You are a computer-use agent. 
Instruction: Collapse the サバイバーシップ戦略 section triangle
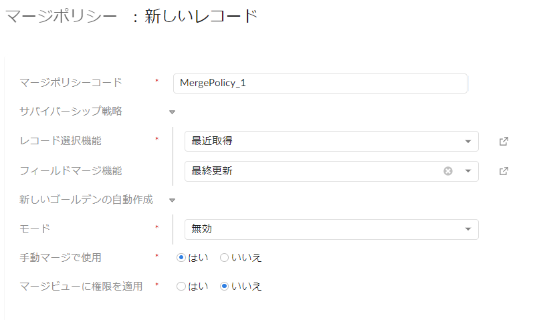point(173,112)
